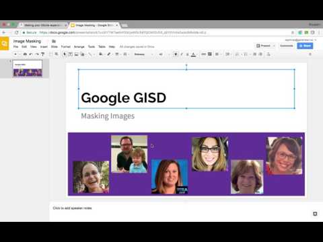Click the insert image icon
The height and width of the screenshot is (242, 323).
point(77,54)
